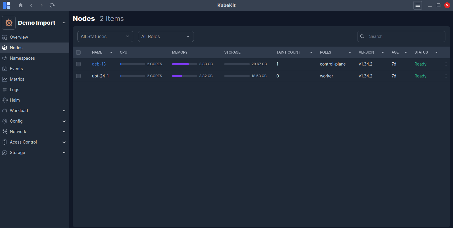Open the hamburger menu at top right
Viewport: 453px width, 228px height.
point(418,5)
